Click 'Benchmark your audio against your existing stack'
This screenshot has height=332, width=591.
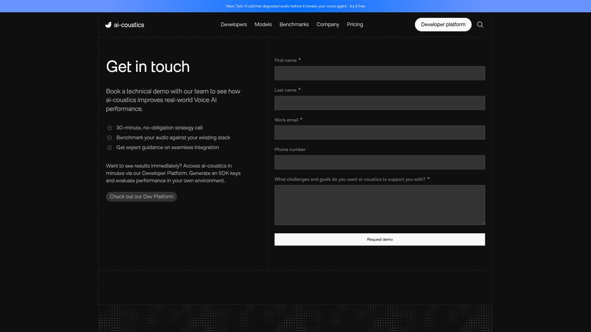(173, 137)
